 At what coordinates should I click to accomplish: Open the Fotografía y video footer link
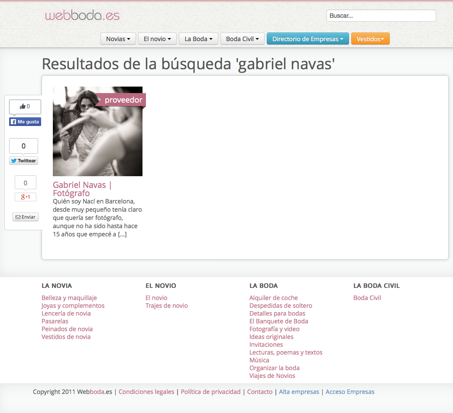(274, 329)
